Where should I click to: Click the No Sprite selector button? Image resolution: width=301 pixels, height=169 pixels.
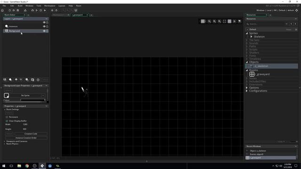[25, 95]
